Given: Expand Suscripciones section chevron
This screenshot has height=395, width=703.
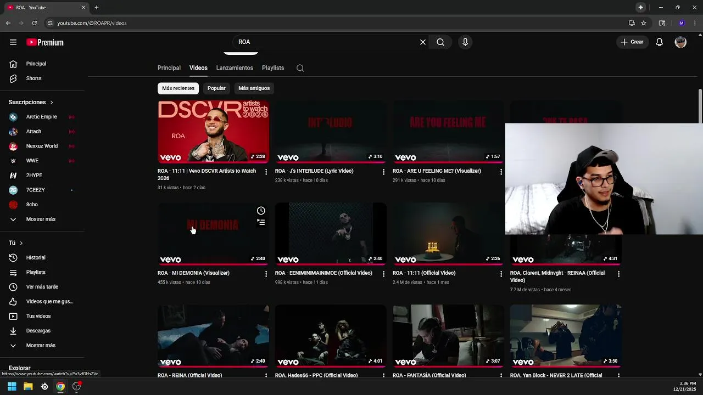Looking at the screenshot, I should (x=52, y=103).
